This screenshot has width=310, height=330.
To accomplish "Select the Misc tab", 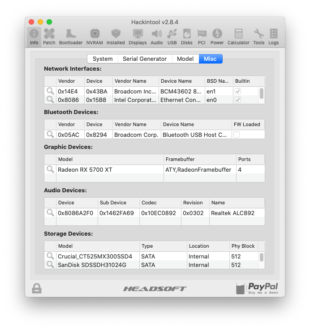I will (x=211, y=59).
